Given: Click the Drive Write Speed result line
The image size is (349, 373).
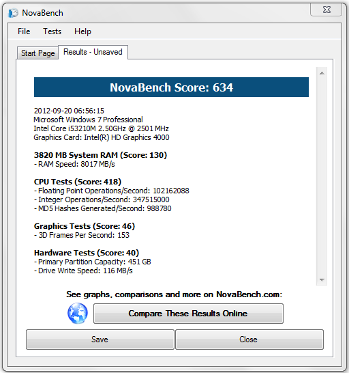Looking at the screenshot, I should [x=83, y=271].
